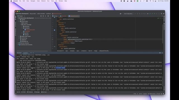The image size is (179, 100).
Task: Select README.md file in tree
Action: 25,41
